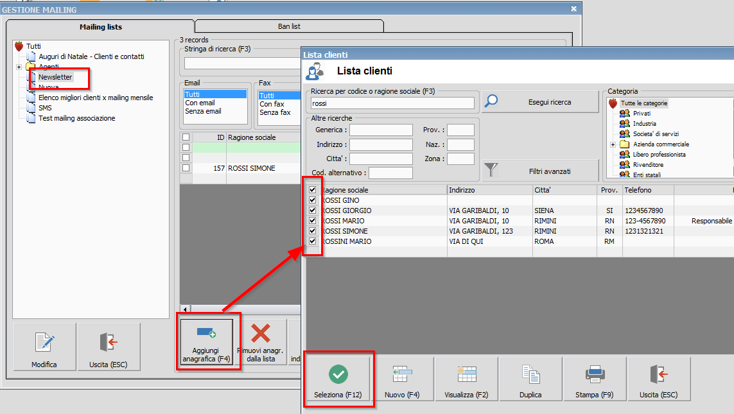Select Con fax filter option
Screen dimensions: 734x414
tap(279, 104)
